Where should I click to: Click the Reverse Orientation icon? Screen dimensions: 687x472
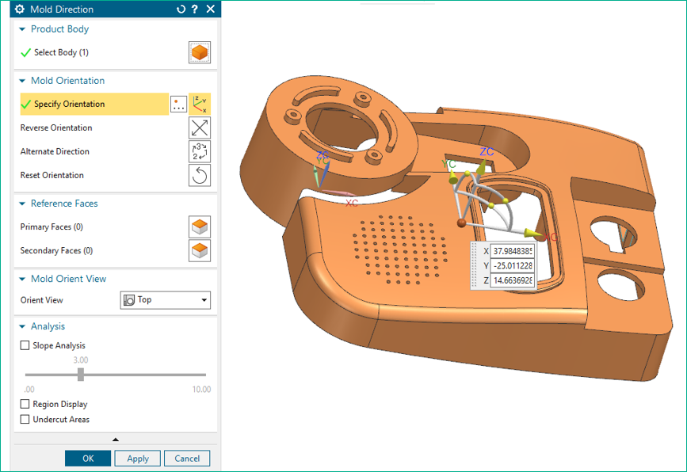pyautogui.click(x=199, y=128)
